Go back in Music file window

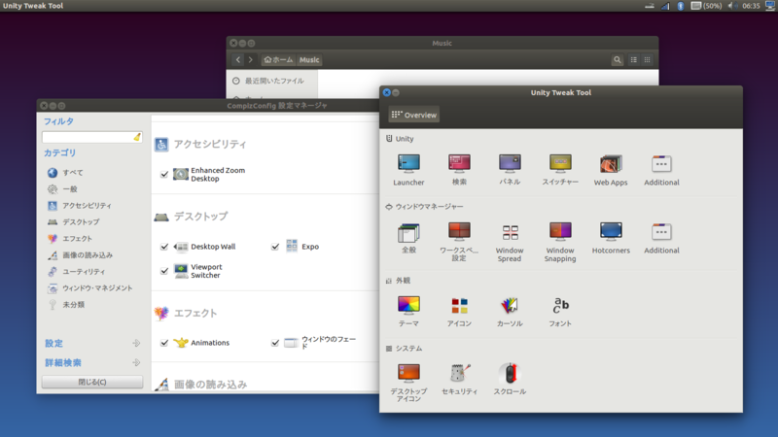[x=237, y=60]
